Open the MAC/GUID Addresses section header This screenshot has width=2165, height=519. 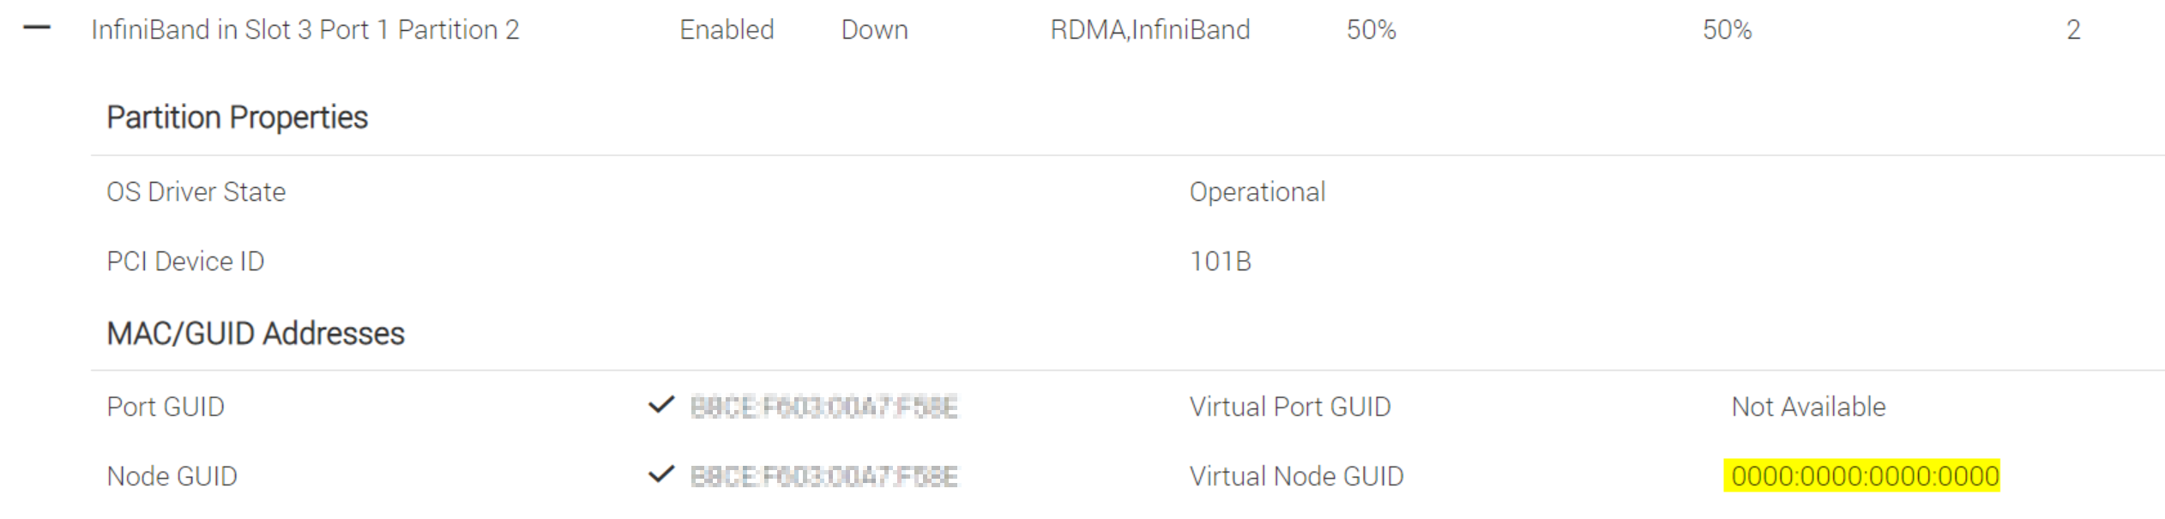(255, 335)
